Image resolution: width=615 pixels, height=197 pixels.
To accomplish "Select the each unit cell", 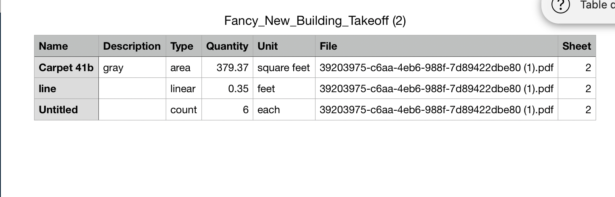I will (284, 109).
